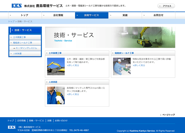Open 人材派遣 in the sidebar menu
This screenshot has width=185, height=133.
(25, 54)
